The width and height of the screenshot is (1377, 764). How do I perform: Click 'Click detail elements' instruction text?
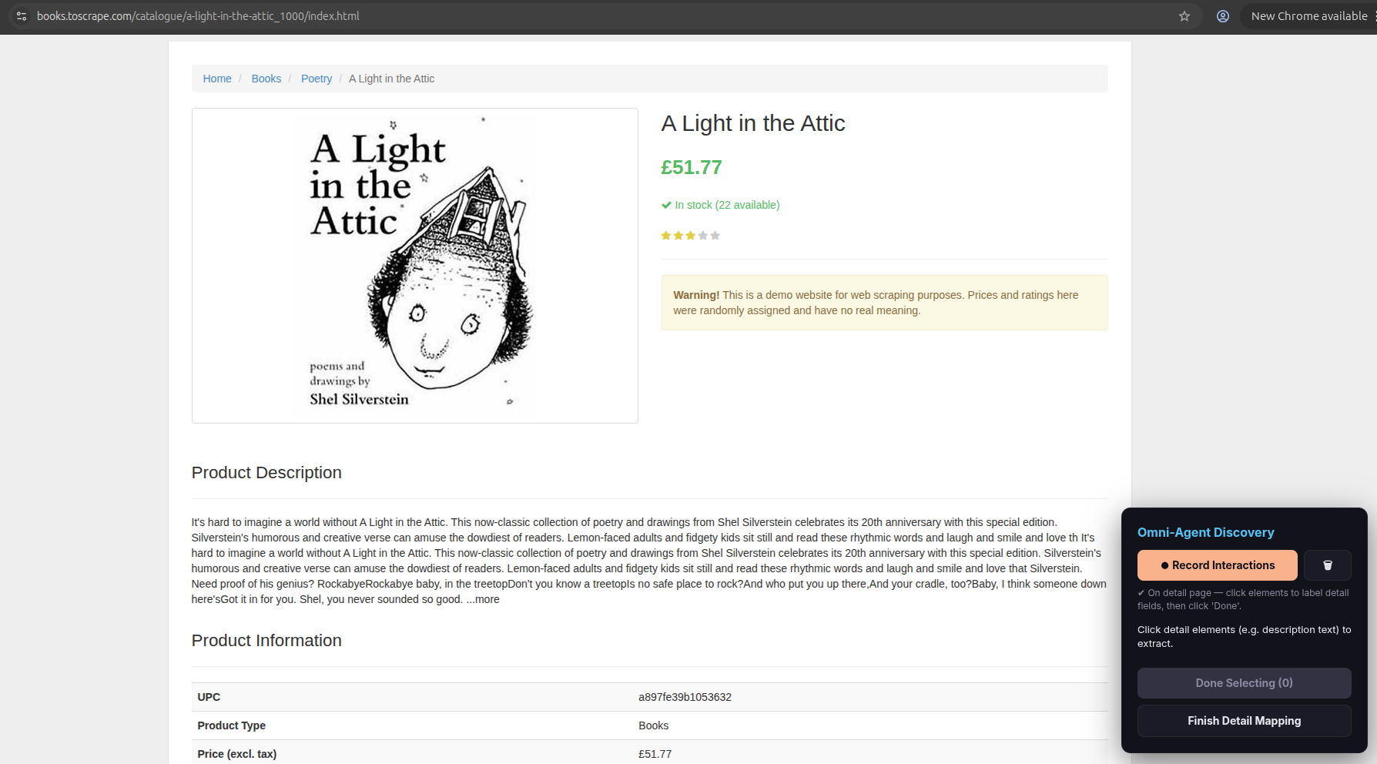point(1245,636)
